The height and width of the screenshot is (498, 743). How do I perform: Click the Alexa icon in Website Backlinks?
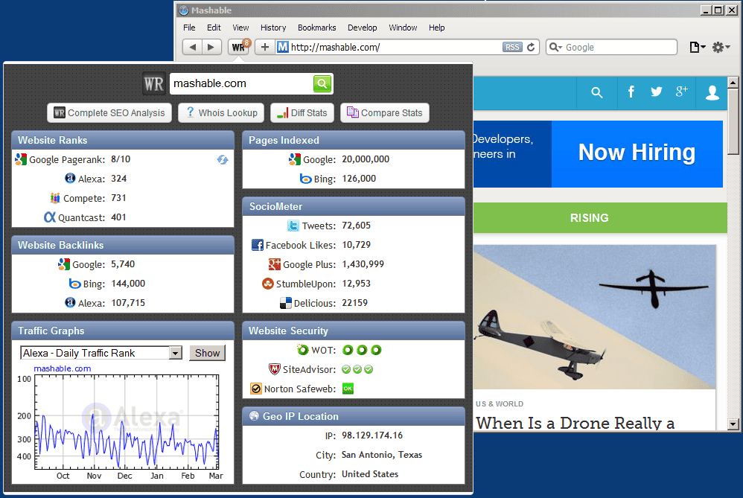coord(70,302)
